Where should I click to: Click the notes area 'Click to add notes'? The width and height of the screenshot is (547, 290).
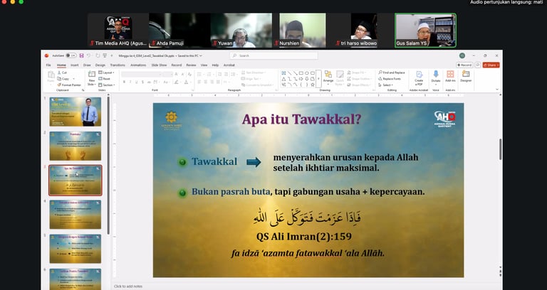(x=128, y=286)
